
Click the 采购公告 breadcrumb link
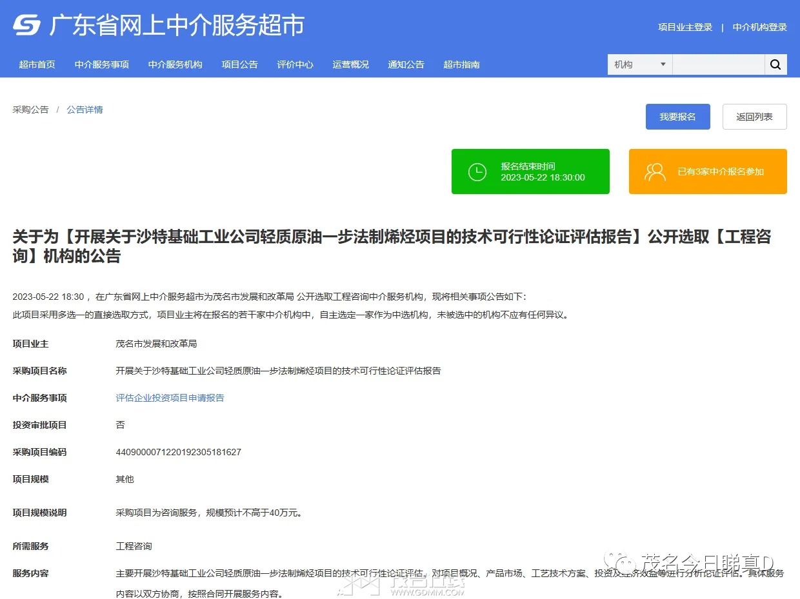(30, 110)
